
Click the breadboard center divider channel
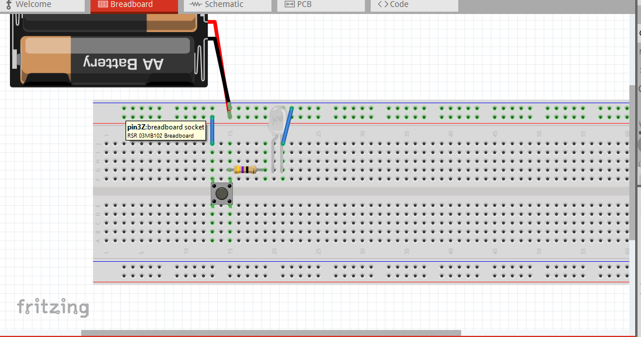tap(409, 191)
